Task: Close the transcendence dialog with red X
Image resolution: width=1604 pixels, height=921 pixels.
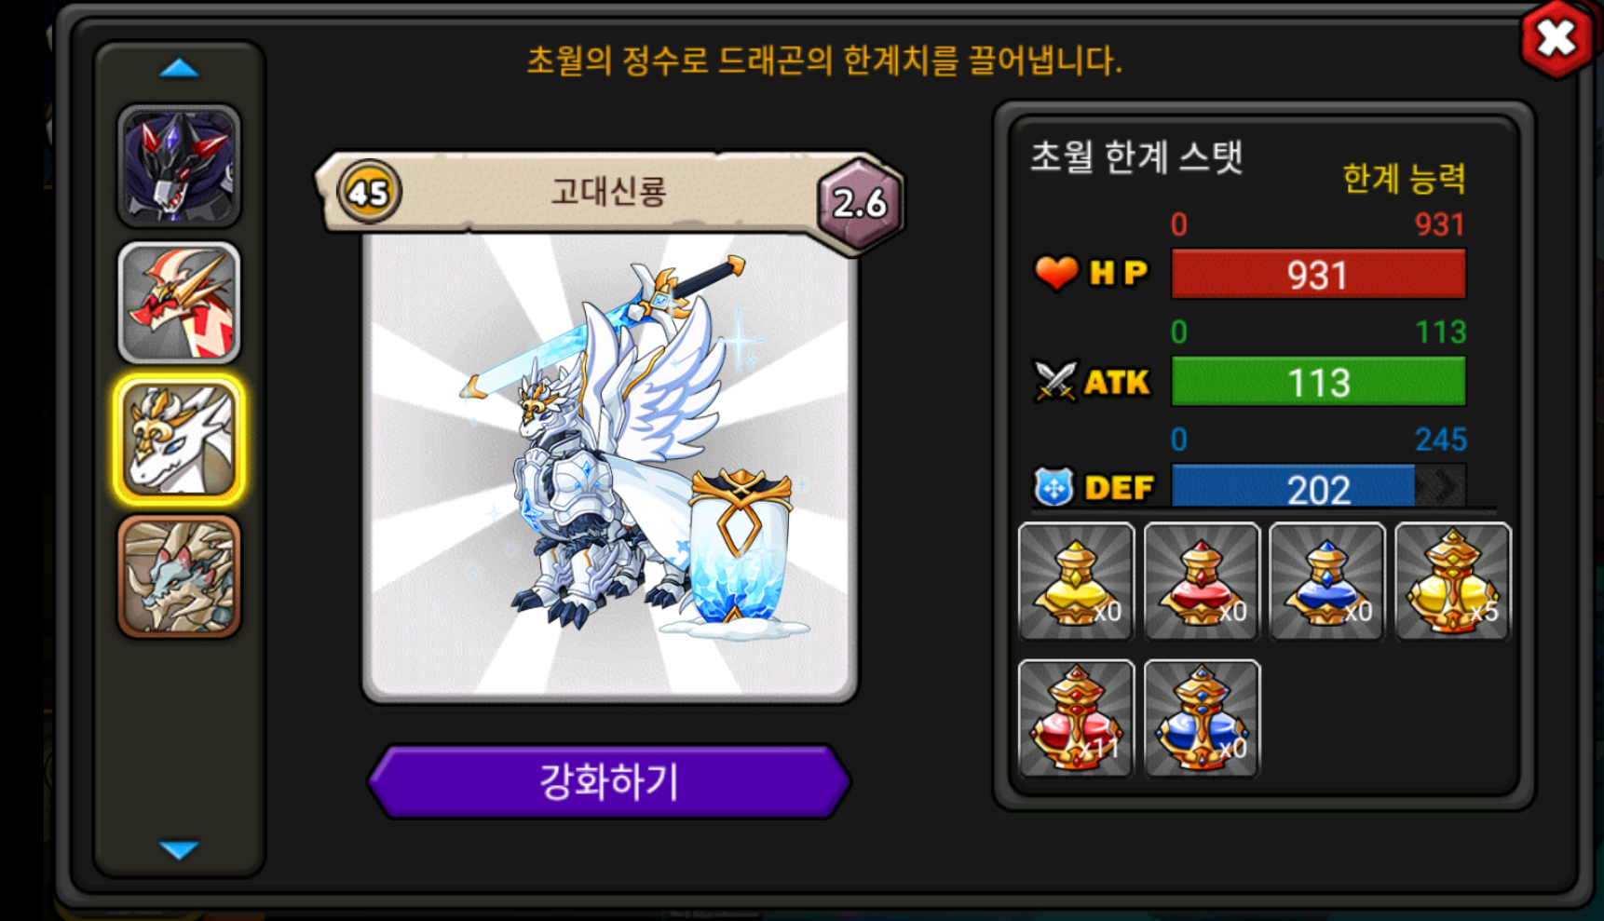Action: coord(1556,39)
